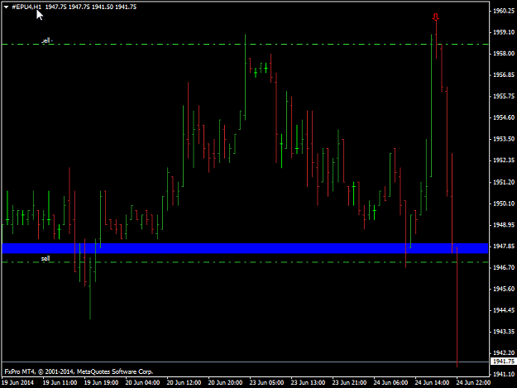517x388 pixels.
Task: Click the 1959.10 price scale label
Action: [504, 32]
